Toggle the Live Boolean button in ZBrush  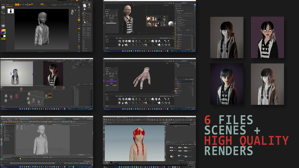[x=12, y=4]
